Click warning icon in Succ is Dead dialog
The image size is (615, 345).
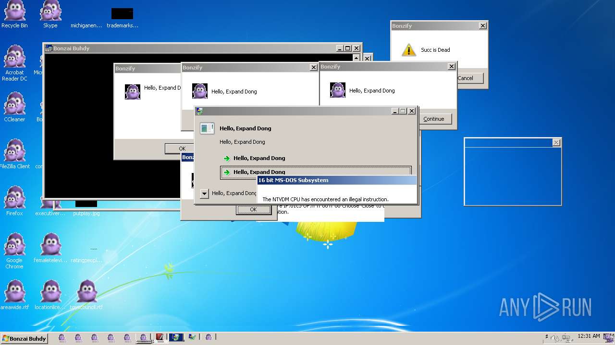tap(408, 50)
